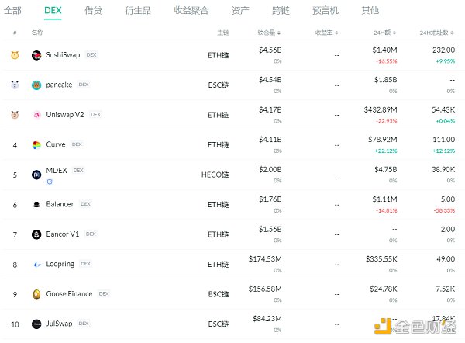465x343 pixels.
Task: Click the DEX tag beside Balancer
Action: (85, 204)
